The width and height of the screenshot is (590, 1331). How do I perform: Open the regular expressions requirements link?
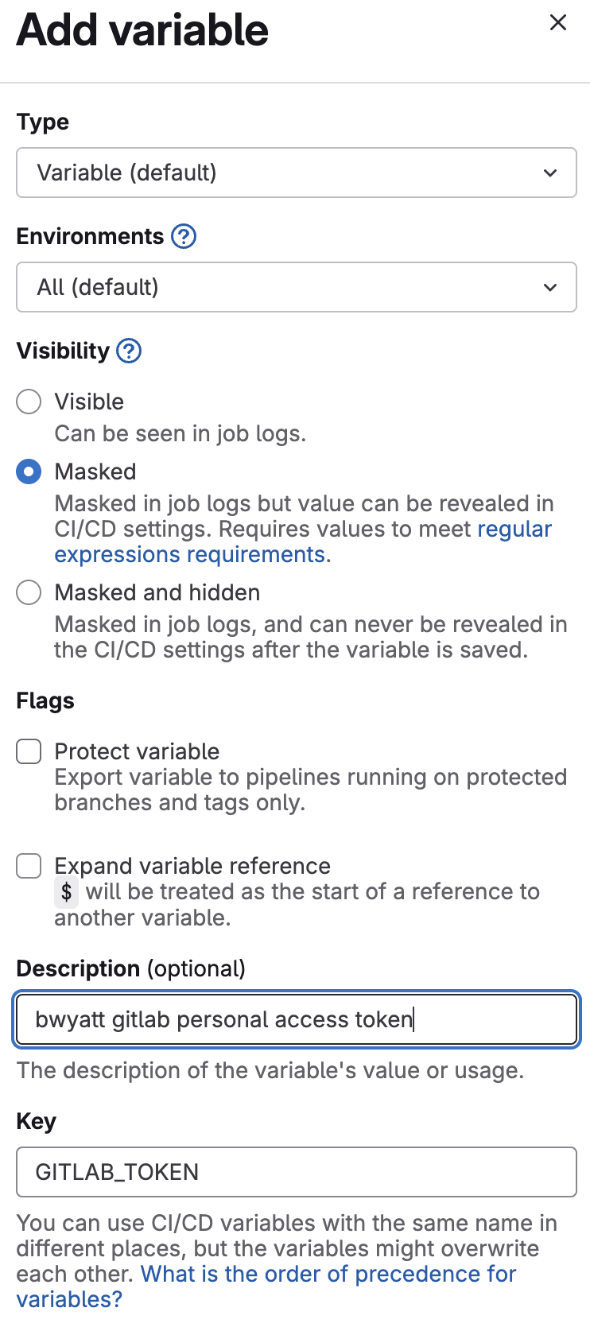pos(303,541)
